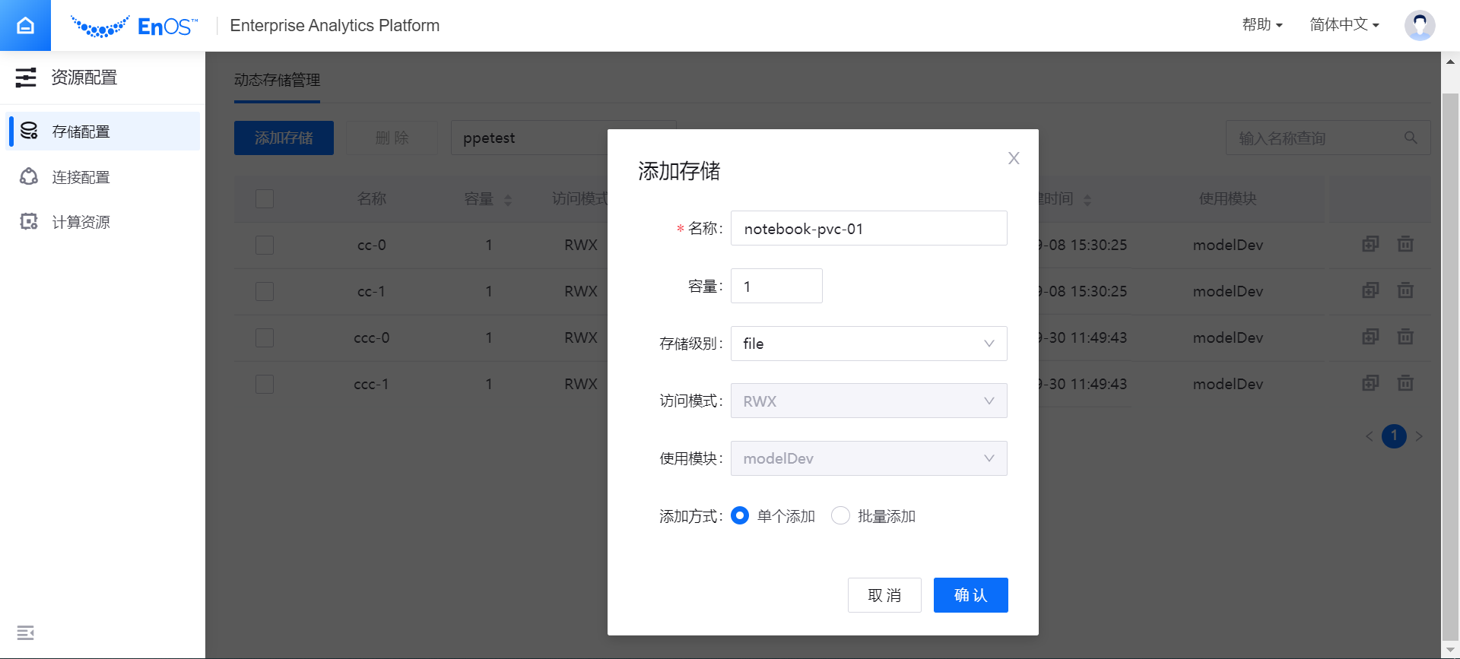Screen dimensions: 1460x659
Task: Open the home icon in top bar
Action: (25, 25)
